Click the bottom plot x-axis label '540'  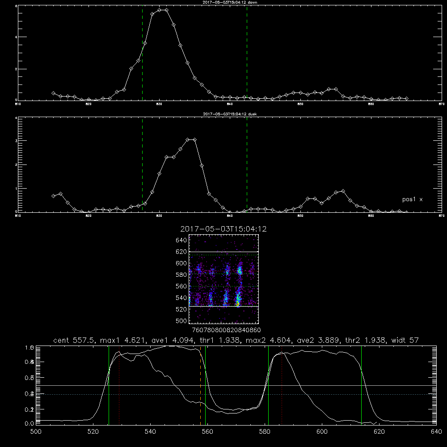coord(150,432)
